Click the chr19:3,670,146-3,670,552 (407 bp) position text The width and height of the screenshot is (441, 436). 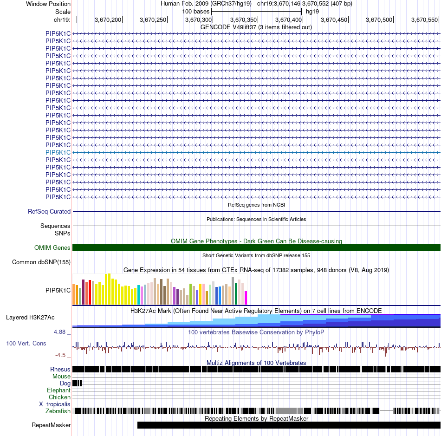[305, 4]
